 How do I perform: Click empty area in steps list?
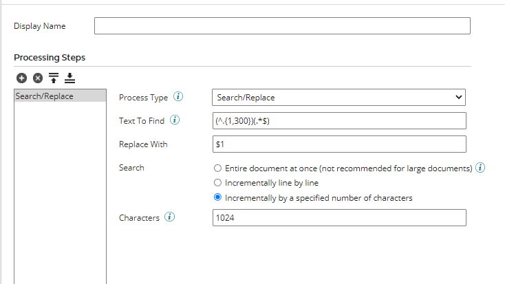60,193
